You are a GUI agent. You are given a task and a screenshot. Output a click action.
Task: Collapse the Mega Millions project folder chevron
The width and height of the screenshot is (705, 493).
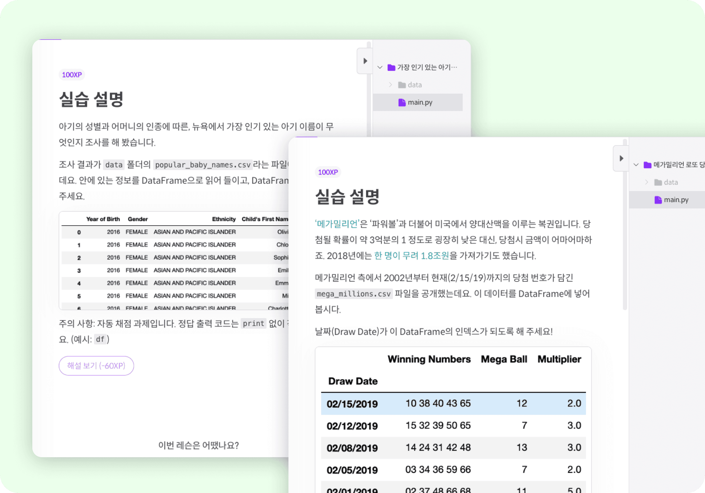(x=636, y=165)
